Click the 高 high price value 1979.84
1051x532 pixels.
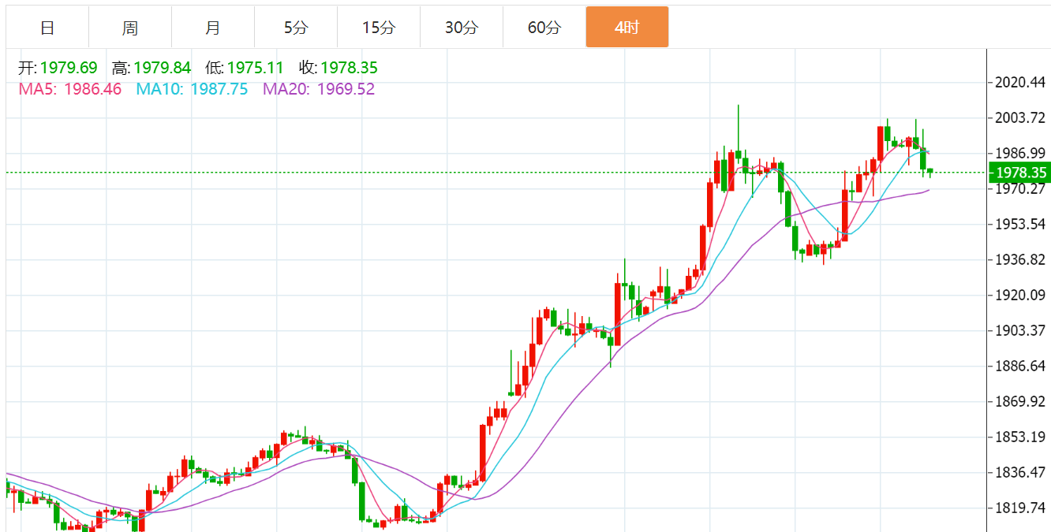163,69
